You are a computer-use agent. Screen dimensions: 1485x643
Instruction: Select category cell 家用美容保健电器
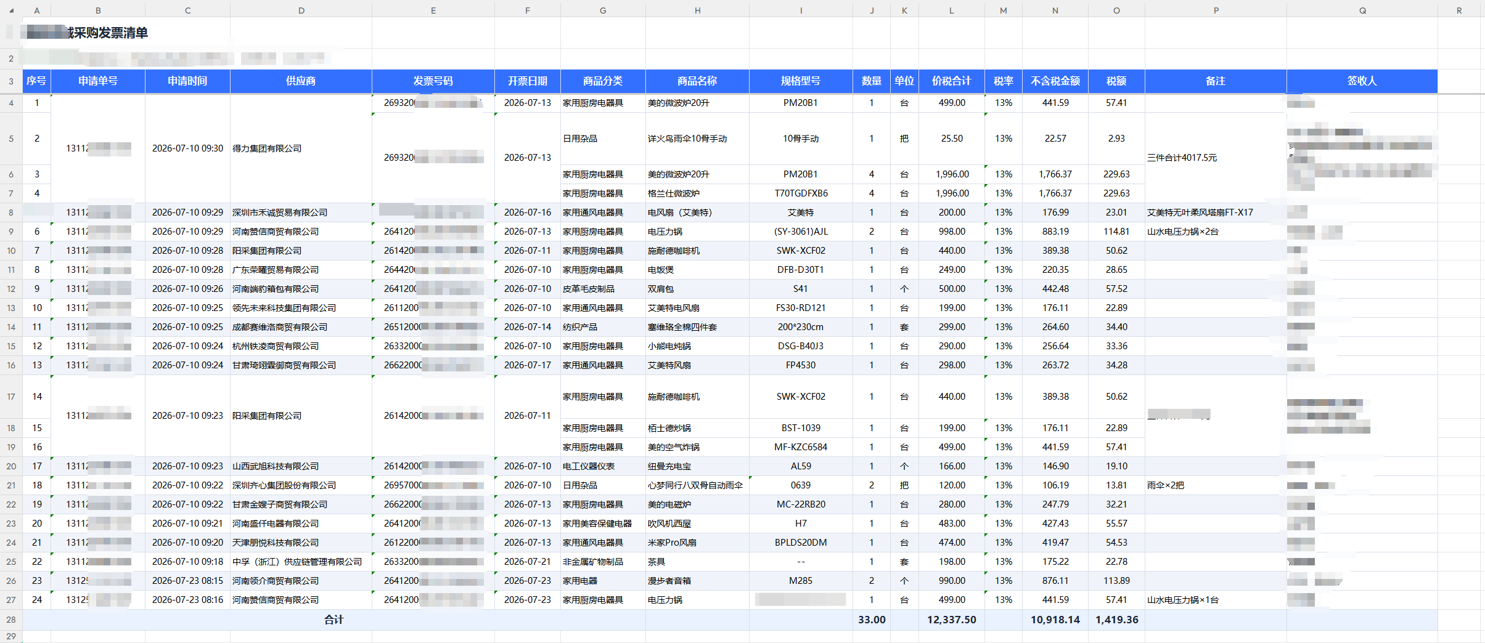[603, 524]
